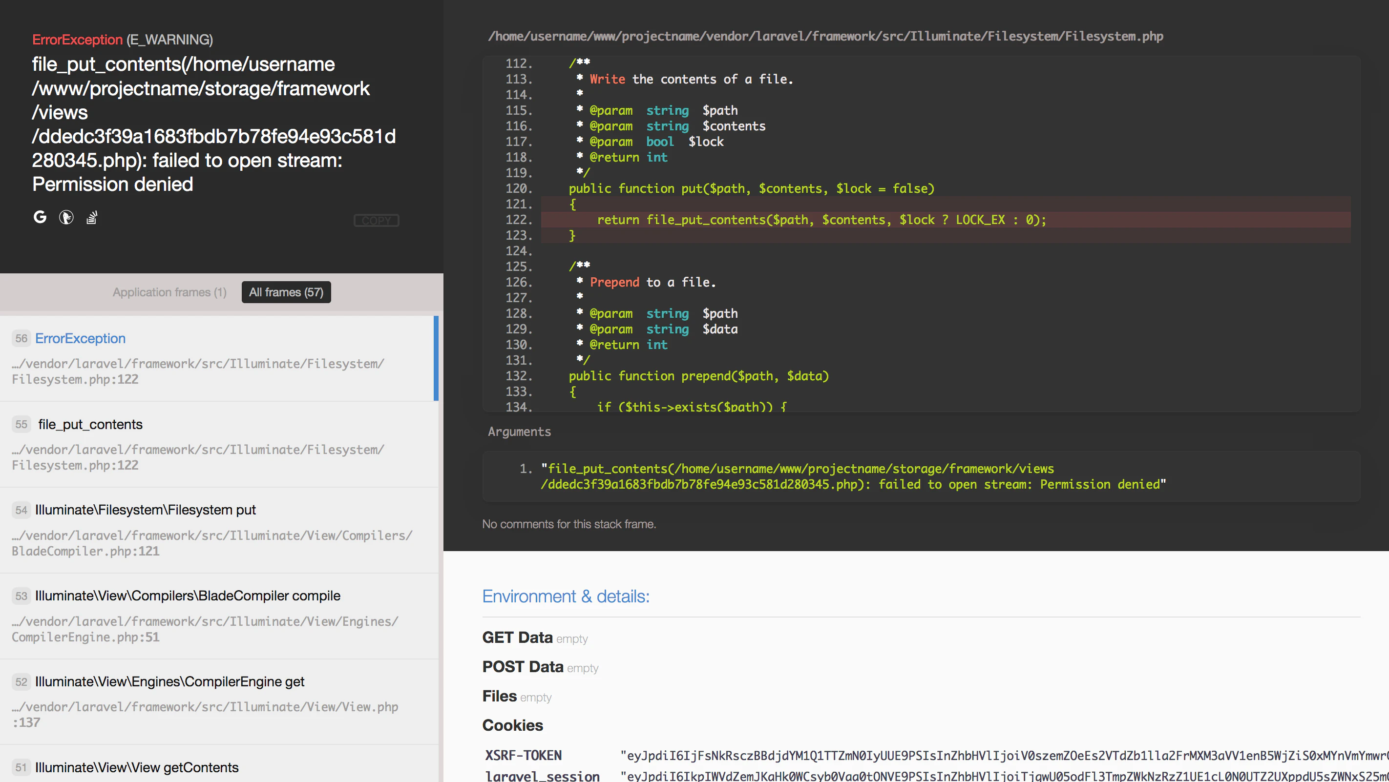1389x782 pixels.
Task: Click the GET Data heading
Action: tap(518, 638)
